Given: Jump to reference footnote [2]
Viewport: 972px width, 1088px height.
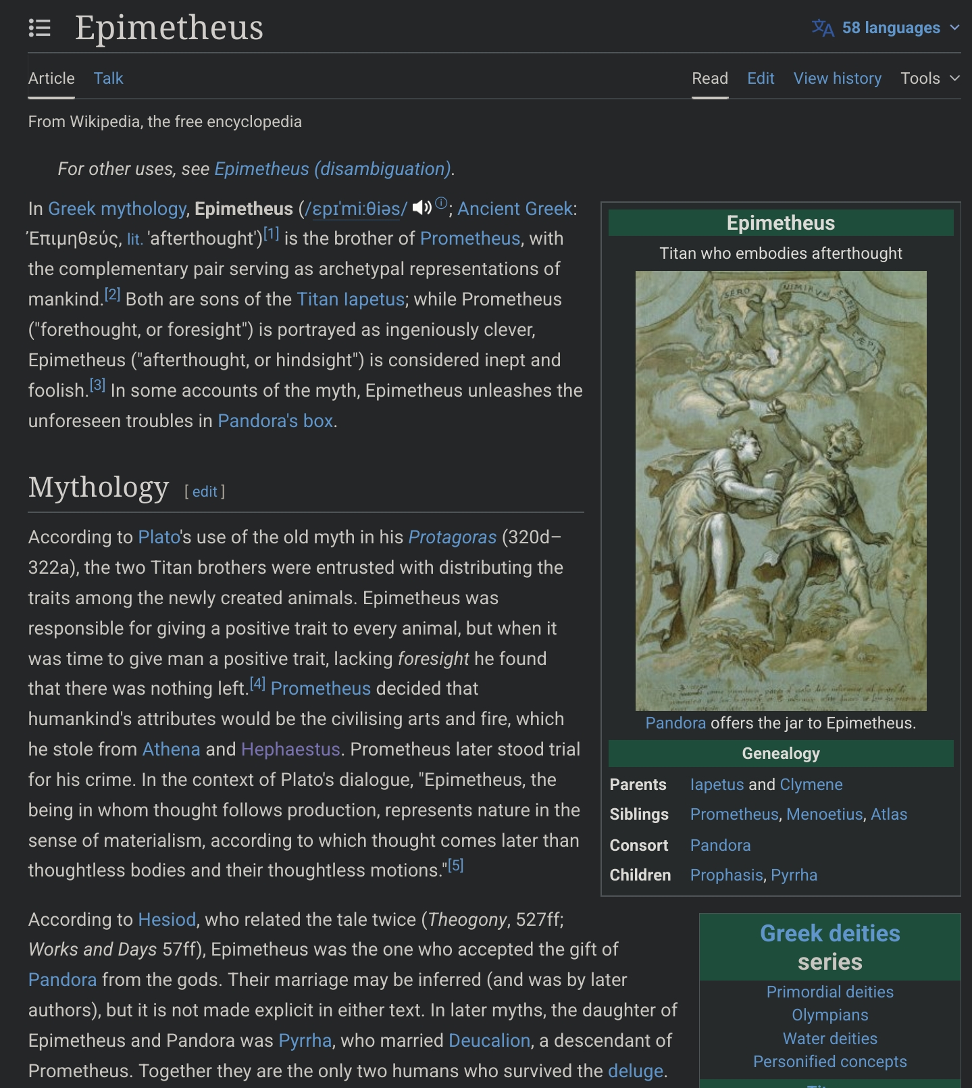Looking at the screenshot, I should 112,295.
